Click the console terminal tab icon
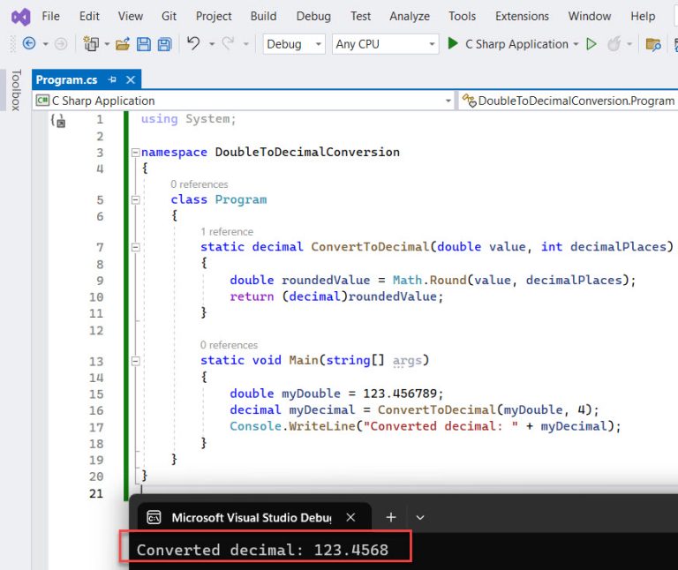This screenshot has width=678, height=570. [x=154, y=517]
